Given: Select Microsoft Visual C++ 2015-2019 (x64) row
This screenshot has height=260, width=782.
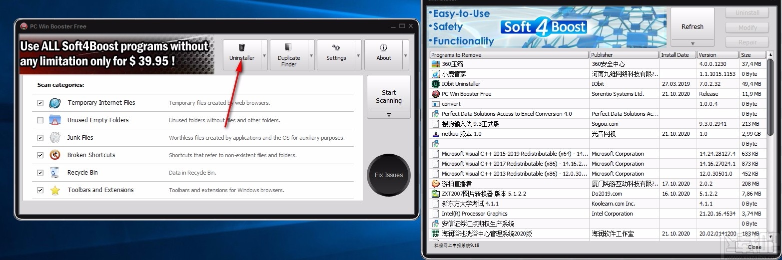Looking at the screenshot, I should [598, 154].
